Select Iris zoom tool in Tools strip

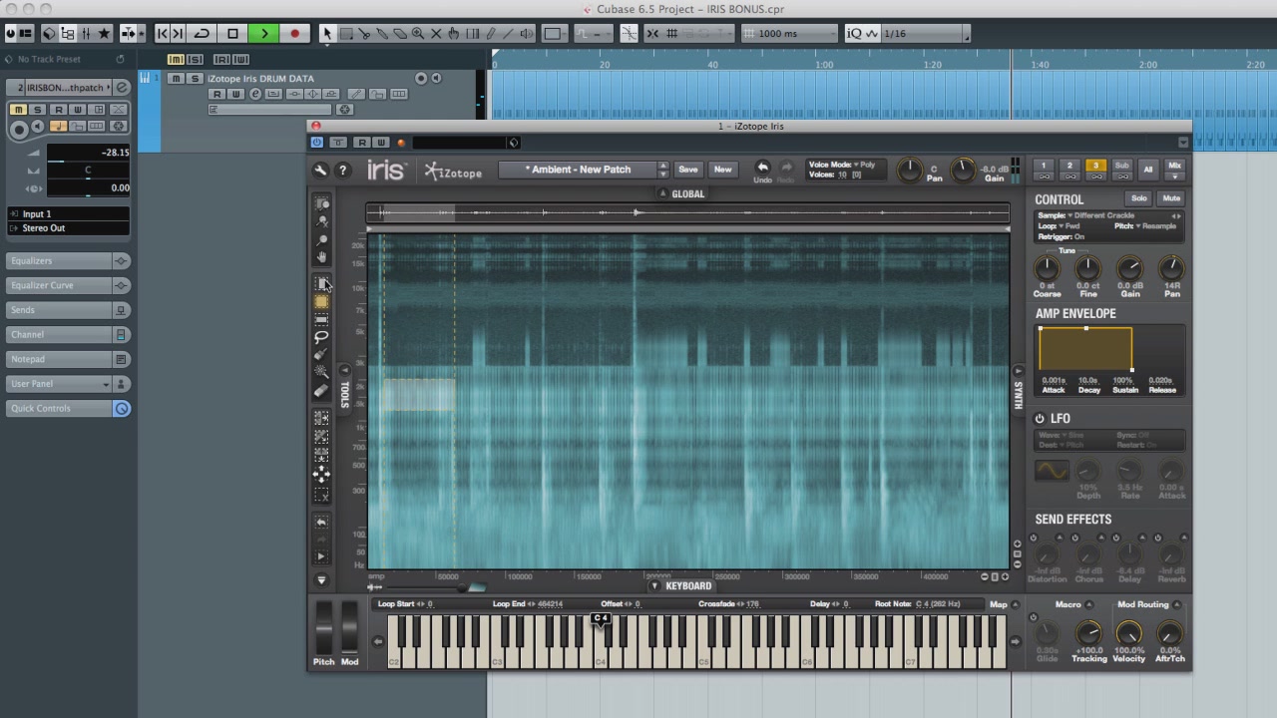coord(321,240)
